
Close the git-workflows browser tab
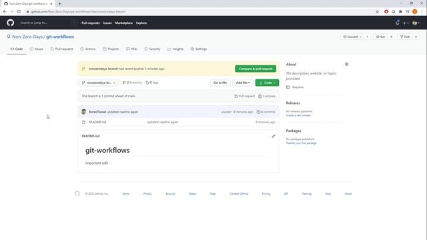click(x=51, y=4)
